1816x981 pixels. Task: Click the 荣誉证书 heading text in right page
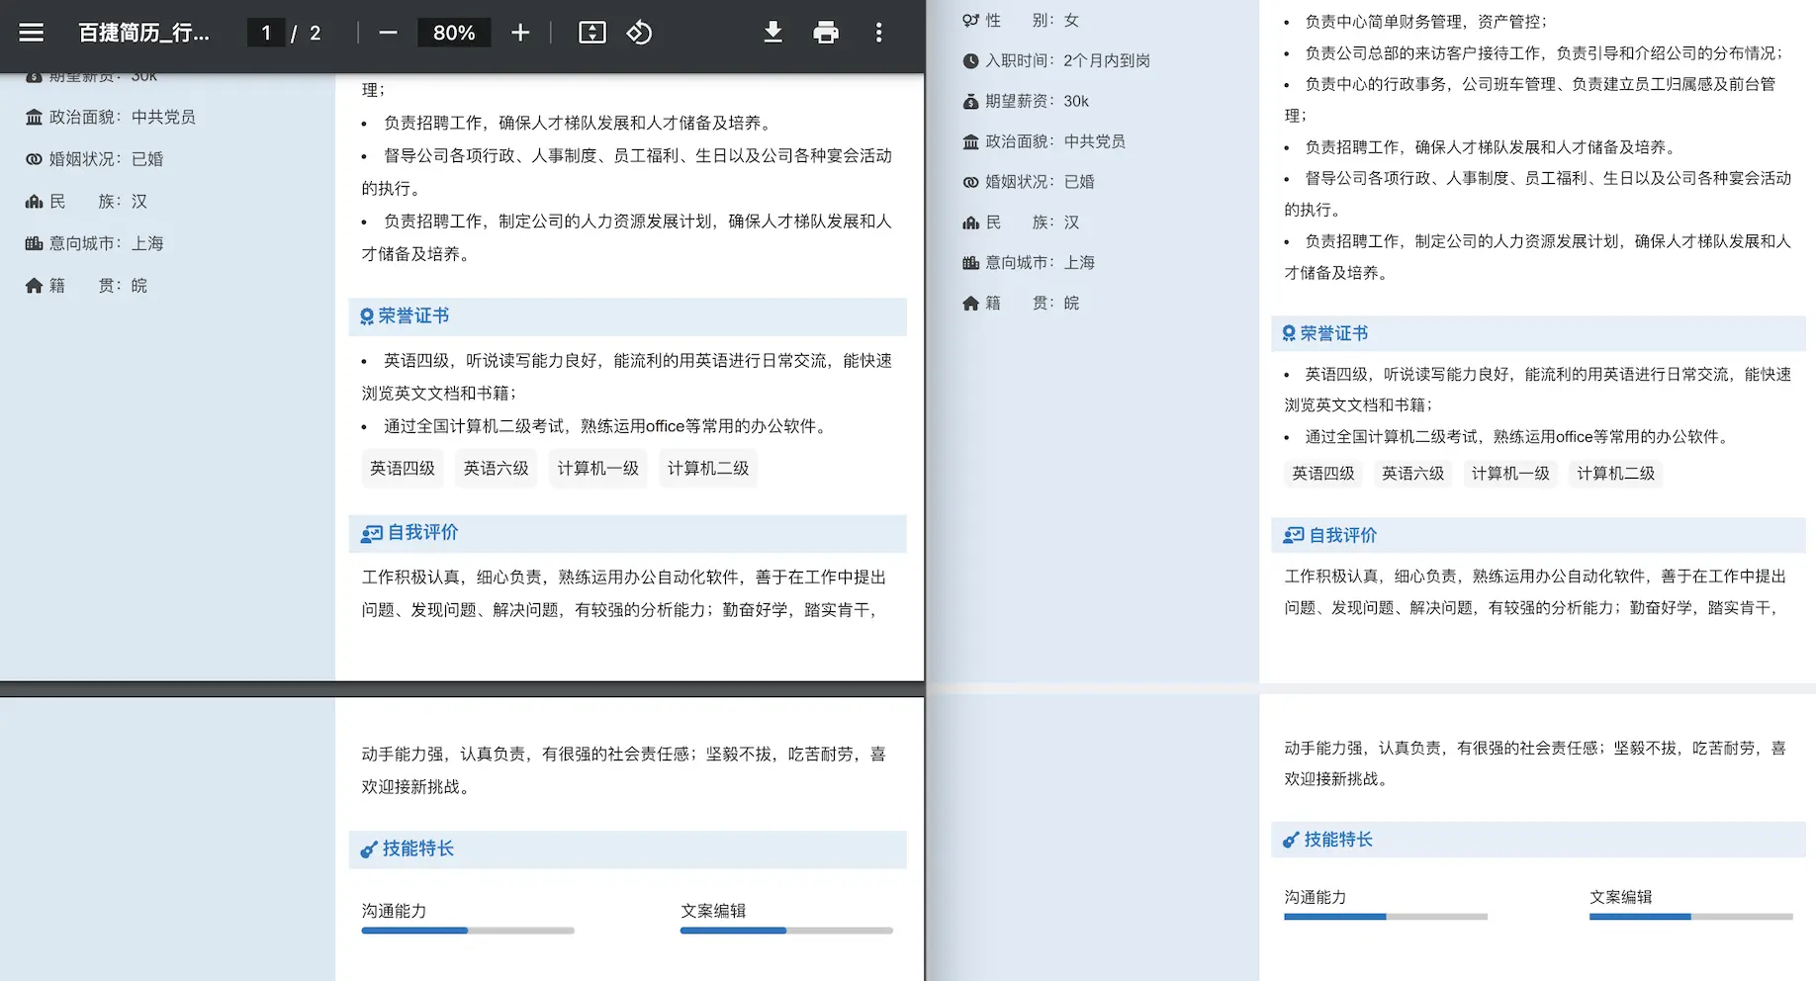1334,333
